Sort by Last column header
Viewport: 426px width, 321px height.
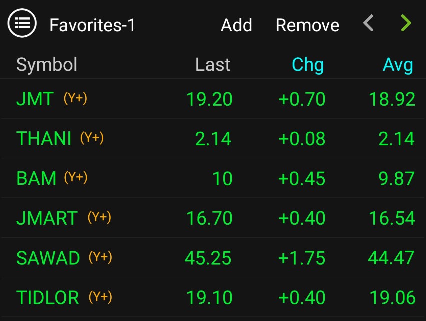[x=213, y=65]
